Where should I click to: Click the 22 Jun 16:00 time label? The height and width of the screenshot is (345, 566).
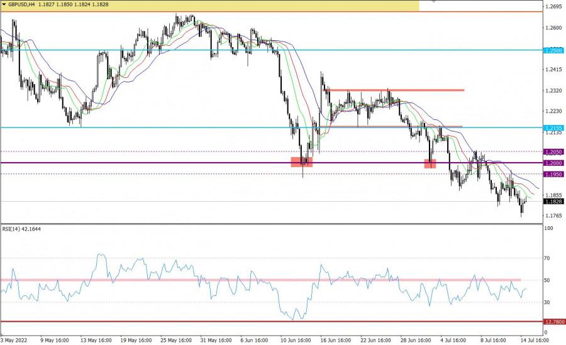coord(376,341)
